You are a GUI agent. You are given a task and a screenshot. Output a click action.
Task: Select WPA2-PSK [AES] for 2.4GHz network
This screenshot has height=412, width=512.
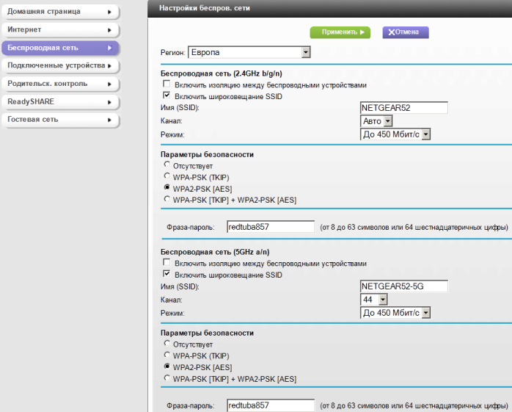click(x=167, y=188)
